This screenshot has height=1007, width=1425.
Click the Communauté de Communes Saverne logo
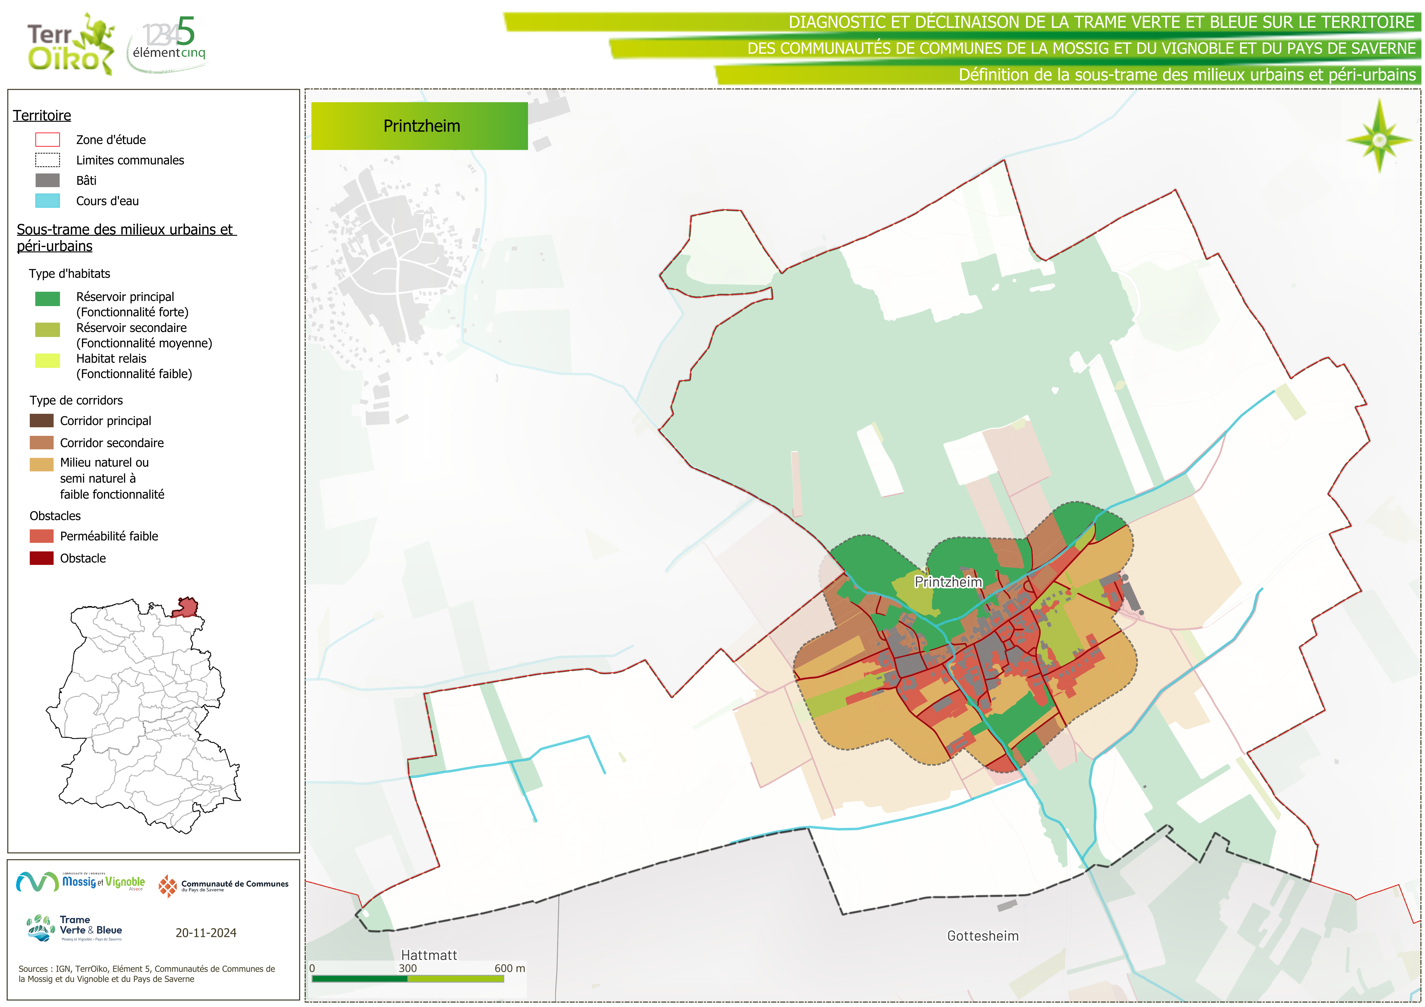[x=224, y=885]
